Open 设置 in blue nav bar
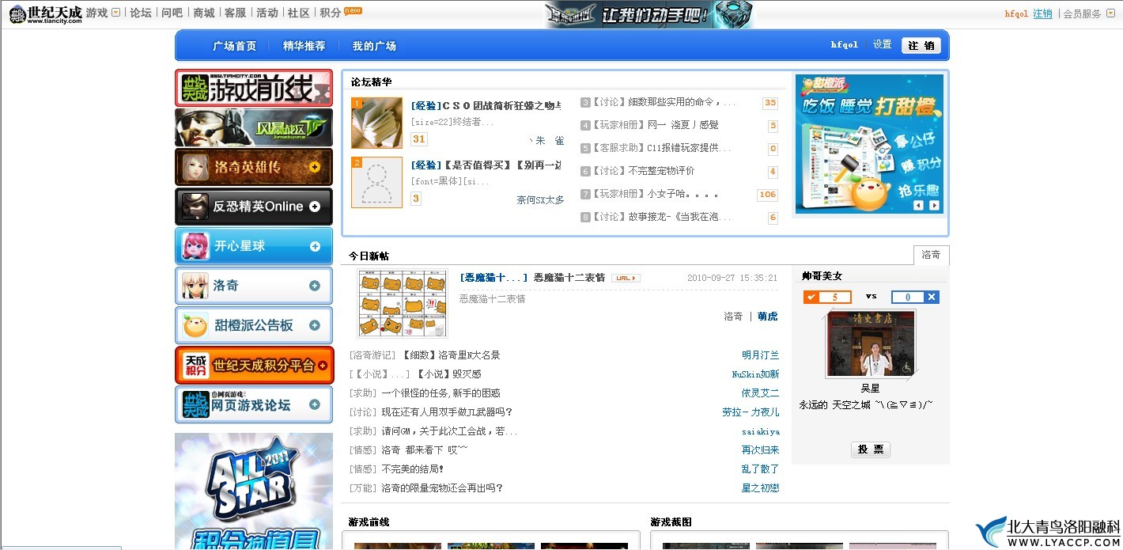 [x=883, y=45]
